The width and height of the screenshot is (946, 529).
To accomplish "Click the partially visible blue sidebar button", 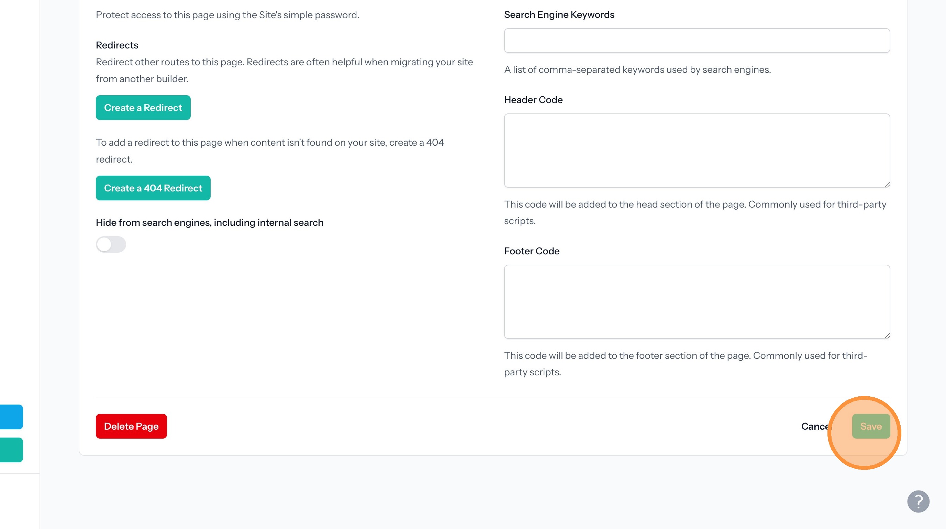I will coord(11,417).
